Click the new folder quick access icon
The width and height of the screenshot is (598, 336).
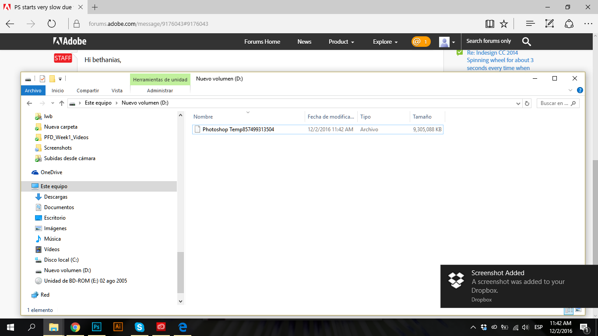click(x=52, y=79)
